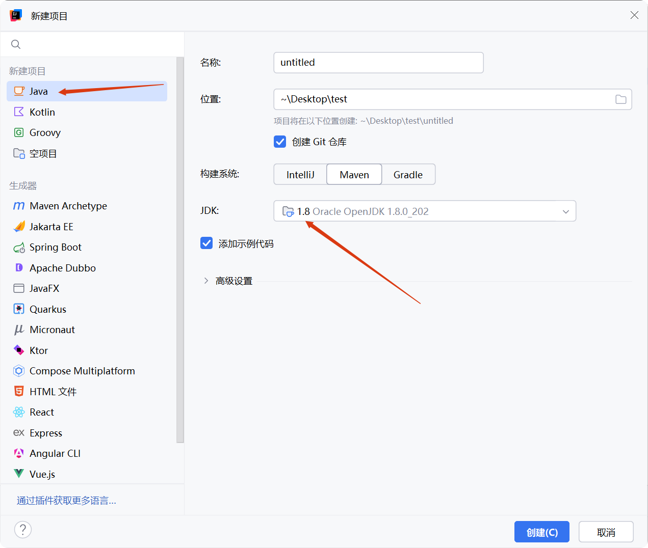The image size is (648, 548).
Task: Click the Maven Archetype m icon
Action: click(x=19, y=206)
